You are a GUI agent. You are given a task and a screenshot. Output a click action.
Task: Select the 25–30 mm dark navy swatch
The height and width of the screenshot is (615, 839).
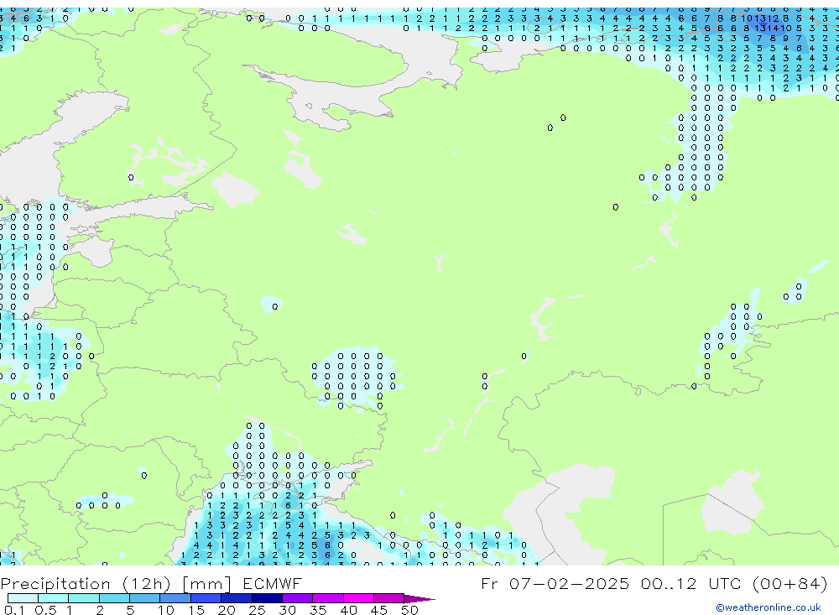pyautogui.click(x=267, y=598)
